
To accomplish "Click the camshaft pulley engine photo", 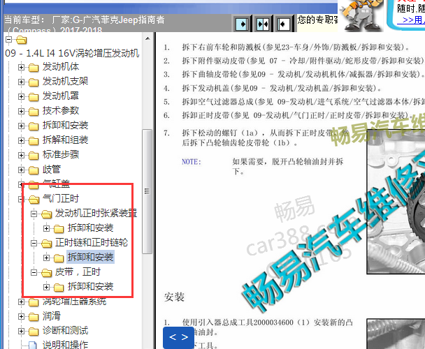I will click(x=396, y=202).
